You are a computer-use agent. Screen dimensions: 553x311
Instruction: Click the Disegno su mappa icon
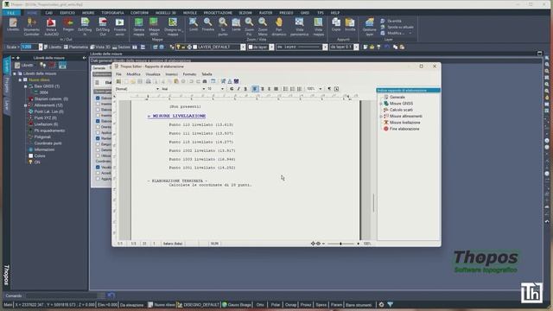point(173,27)
